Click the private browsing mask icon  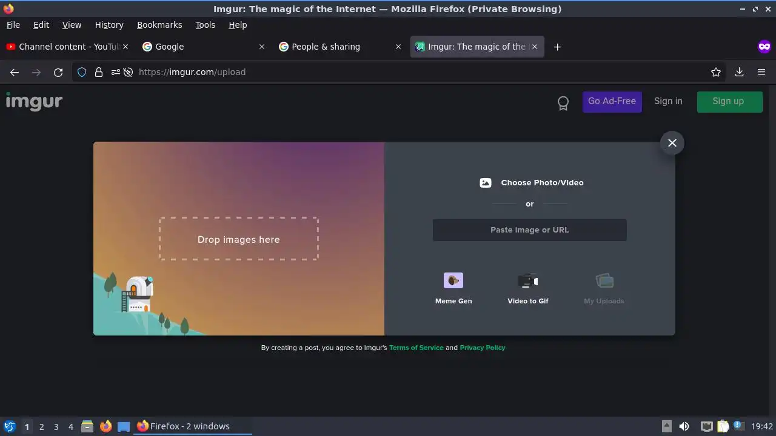point(764,47)
